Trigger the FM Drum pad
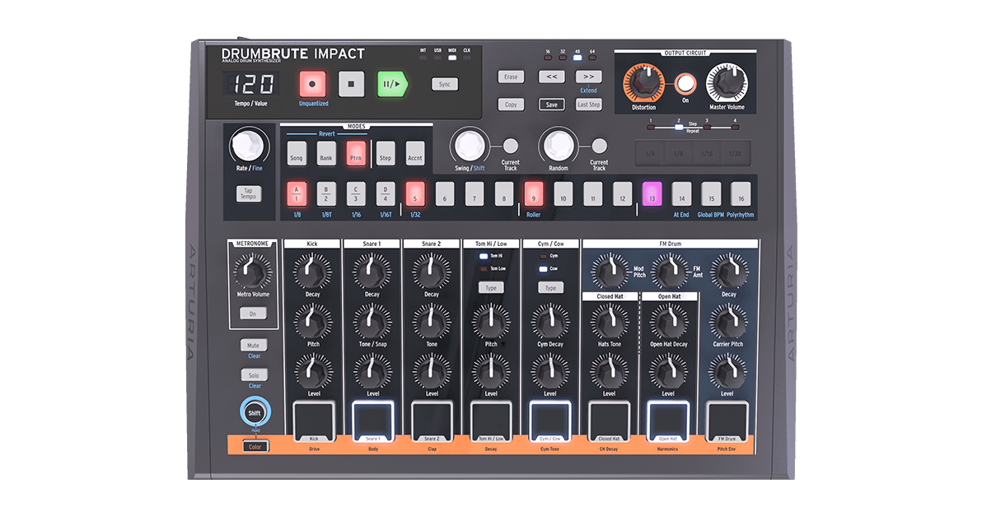 727,421
